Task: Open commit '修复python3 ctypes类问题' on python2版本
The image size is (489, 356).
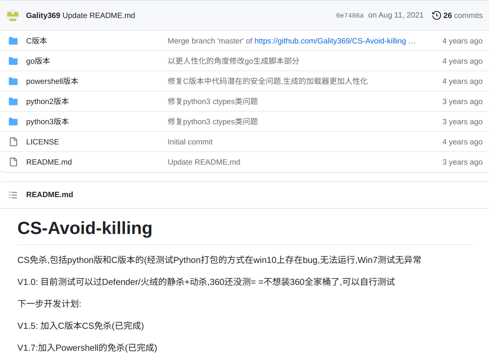Action: pos(212,101)
